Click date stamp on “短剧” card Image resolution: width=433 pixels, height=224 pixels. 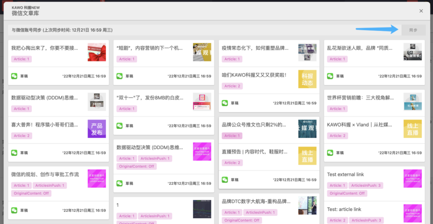(x=189, y=76)
